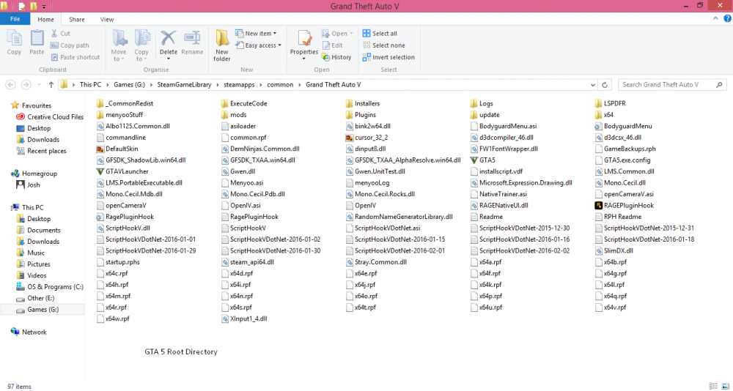The height and width of the screenshot is (391, 733).
Task: Select the mods folder
Action: [234, 115]
